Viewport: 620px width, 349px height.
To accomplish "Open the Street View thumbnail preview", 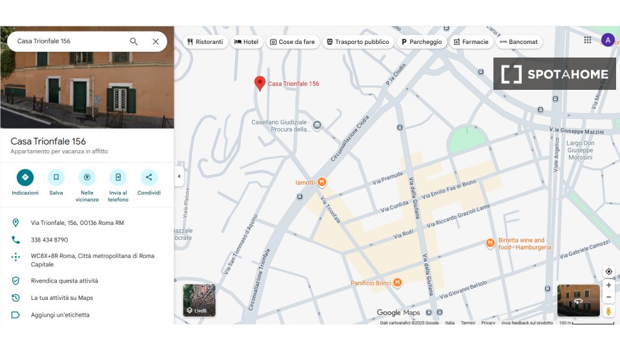I will (578, 301).
